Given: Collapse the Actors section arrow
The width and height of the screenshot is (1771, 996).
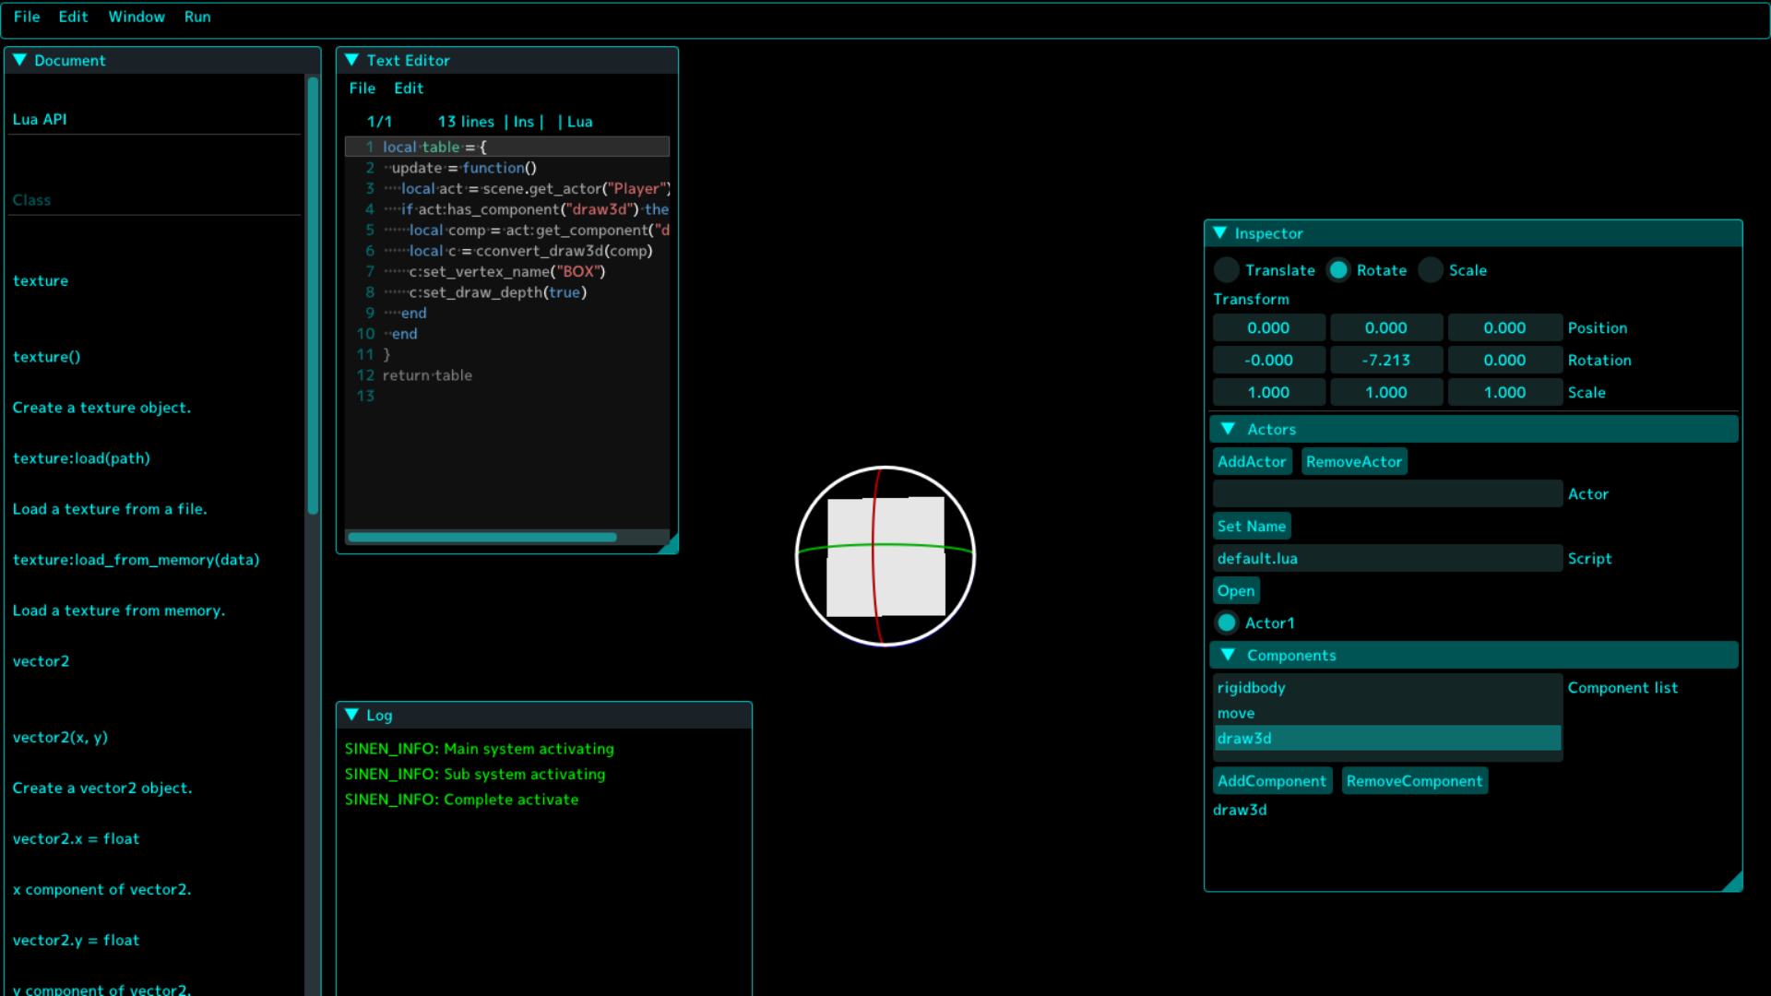Looking at the screenshot, I should (x=1228, y=429).
